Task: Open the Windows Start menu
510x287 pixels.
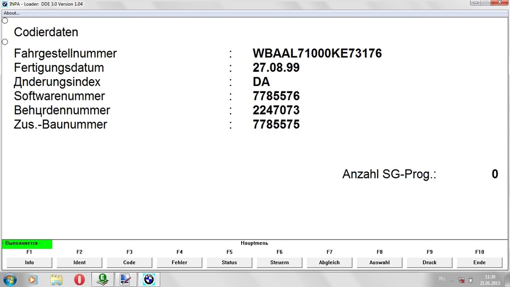Action: tap(10, 280)
